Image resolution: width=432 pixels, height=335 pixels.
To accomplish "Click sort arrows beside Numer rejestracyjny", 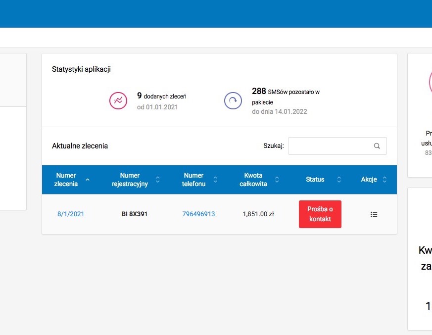I will (x=158, y=180).
